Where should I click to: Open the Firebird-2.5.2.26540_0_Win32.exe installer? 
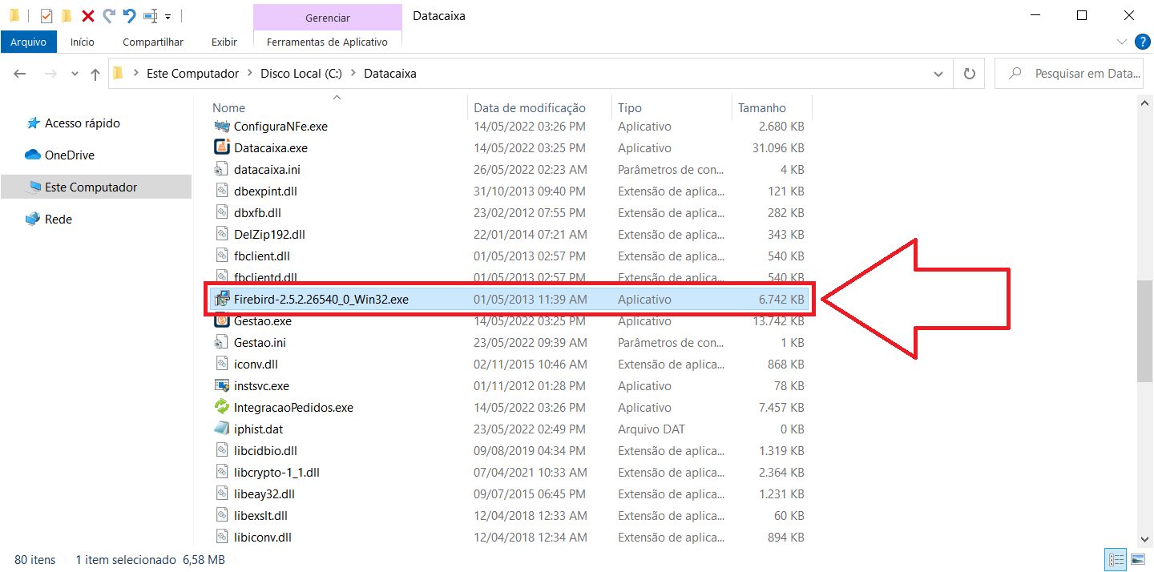(x=321, y=299)
